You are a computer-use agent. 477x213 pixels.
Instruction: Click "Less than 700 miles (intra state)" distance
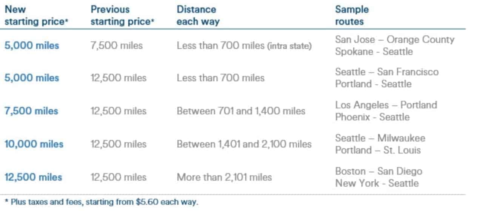click(244, 46)
